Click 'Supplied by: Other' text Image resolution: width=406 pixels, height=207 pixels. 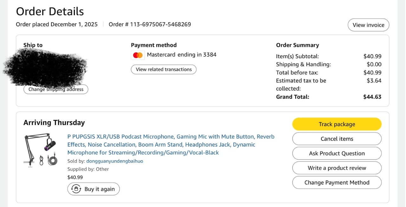[x=88, y=169]
